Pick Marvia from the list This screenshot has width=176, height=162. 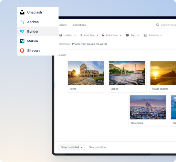click(x=38, y=41)
